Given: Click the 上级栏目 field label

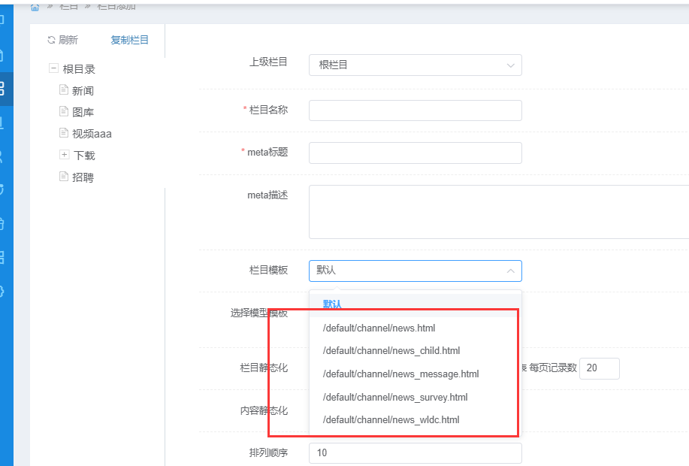Looking at the screenshot, I should 268,62.
